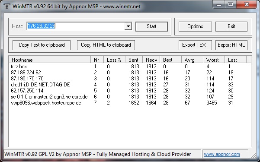Click the window resize grip
Viewport: 260px width, 162px height.
coord(254,156)
